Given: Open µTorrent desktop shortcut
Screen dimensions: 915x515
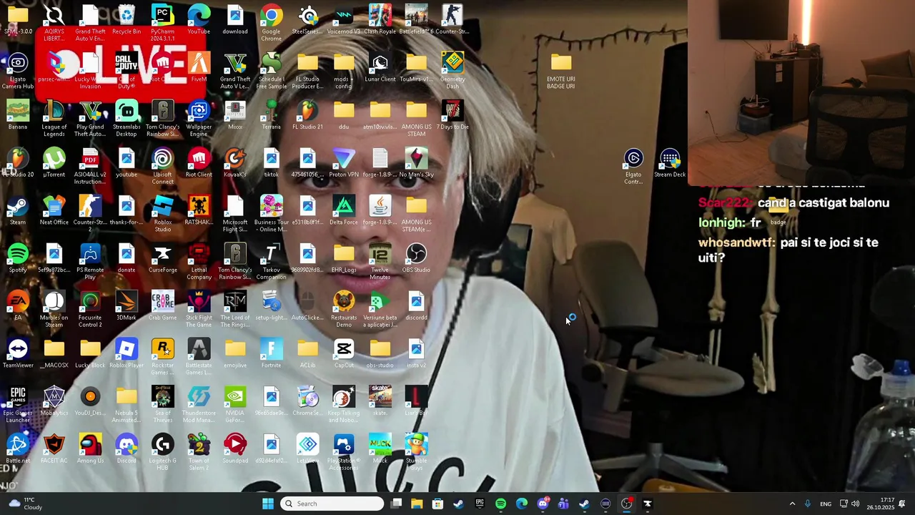Looking at the screenshot, I should click(x=54, y=163).
